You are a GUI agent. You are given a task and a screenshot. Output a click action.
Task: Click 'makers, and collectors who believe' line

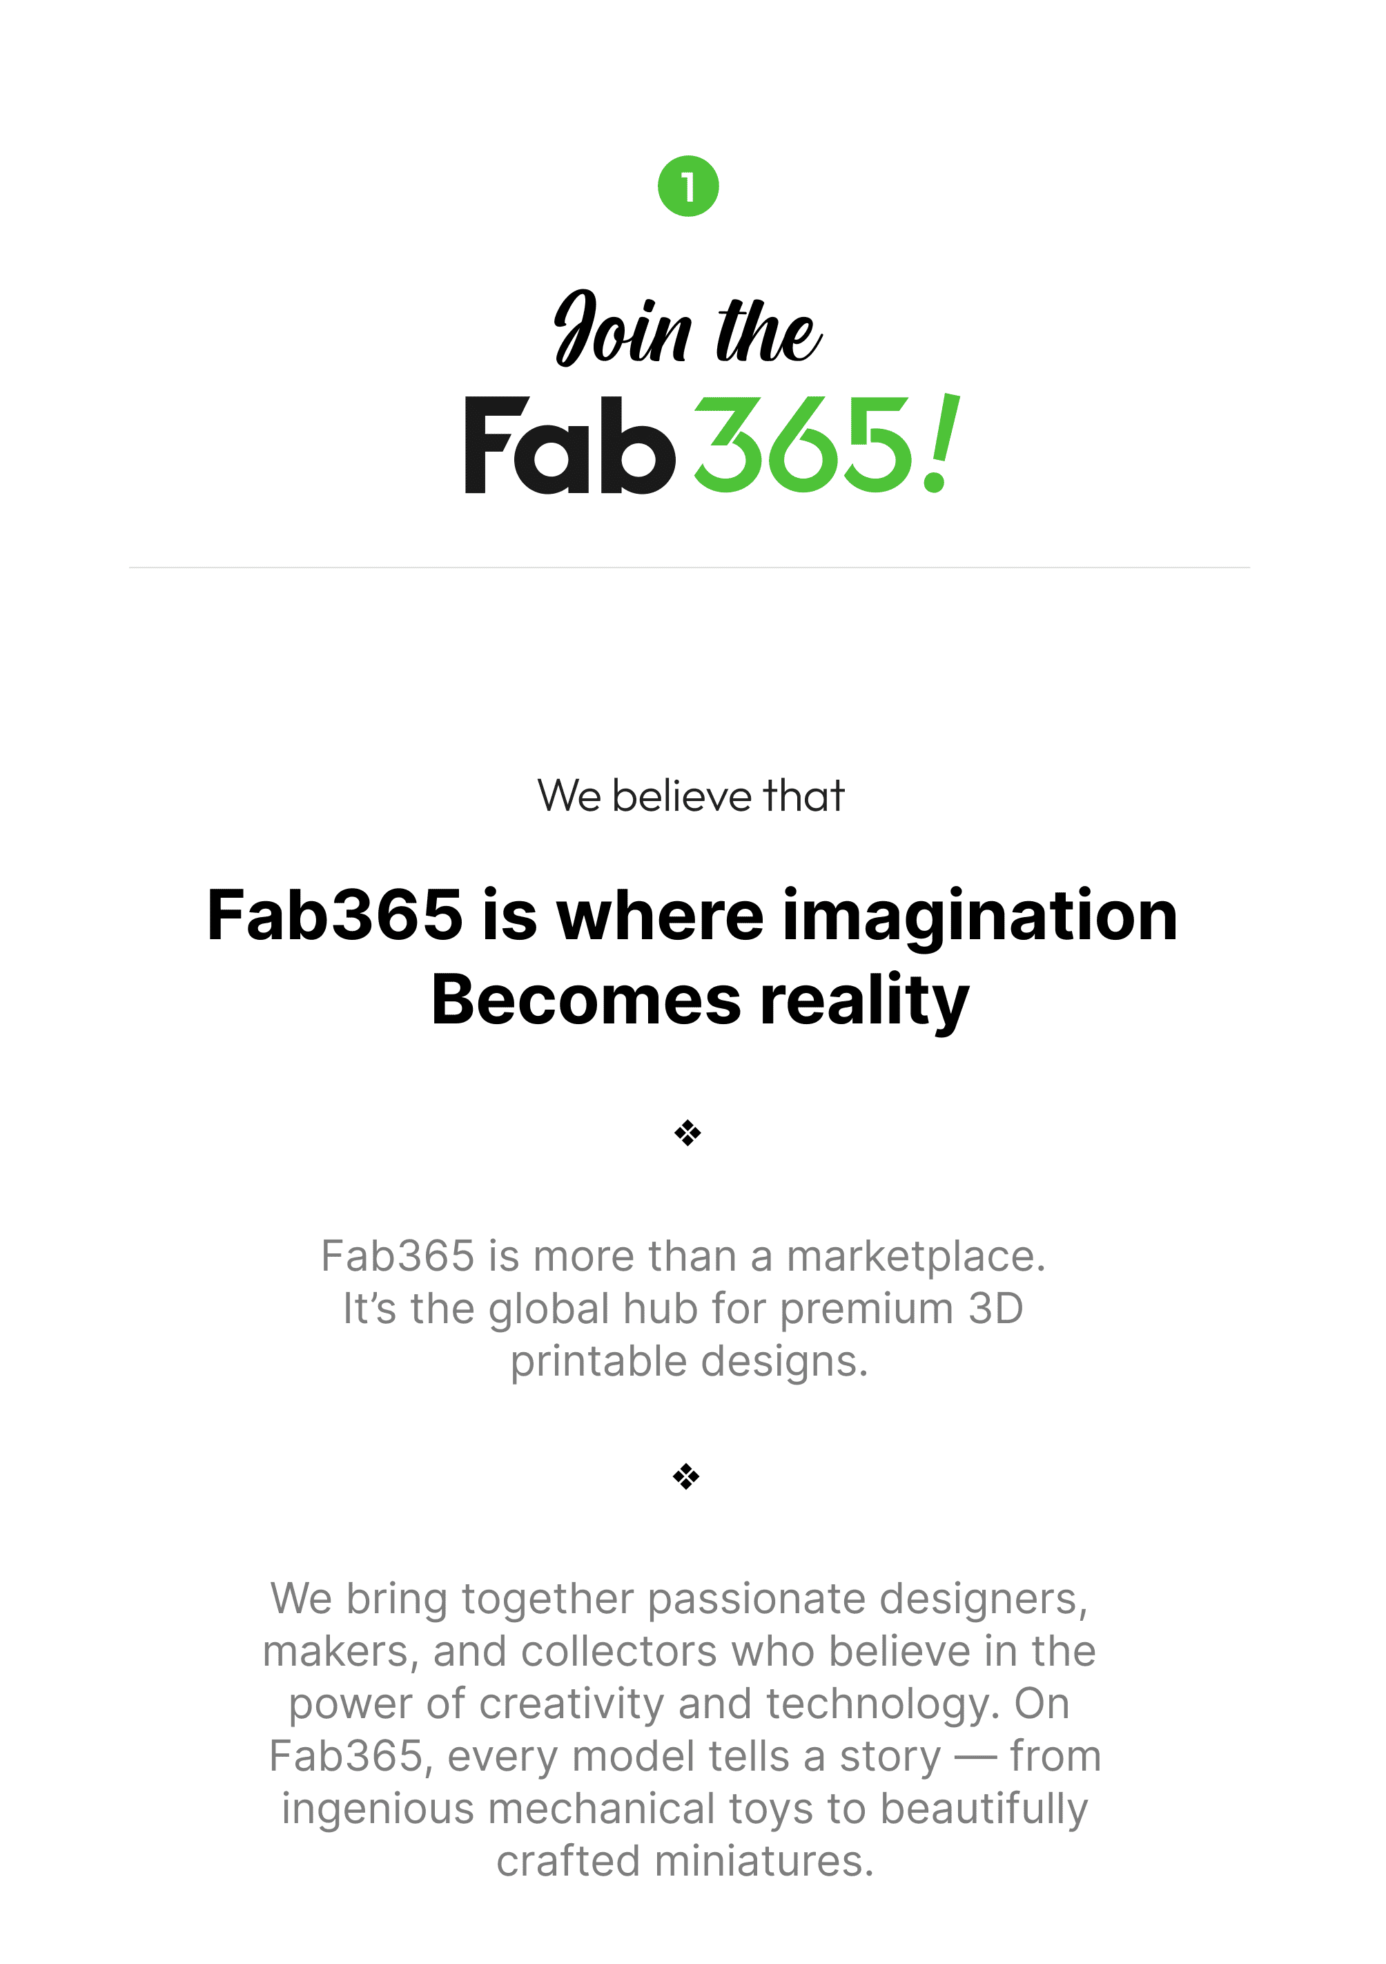(679, 1652)
